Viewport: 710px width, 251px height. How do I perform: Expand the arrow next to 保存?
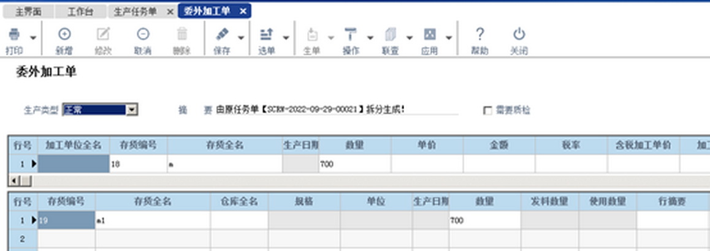coord(241,38)
